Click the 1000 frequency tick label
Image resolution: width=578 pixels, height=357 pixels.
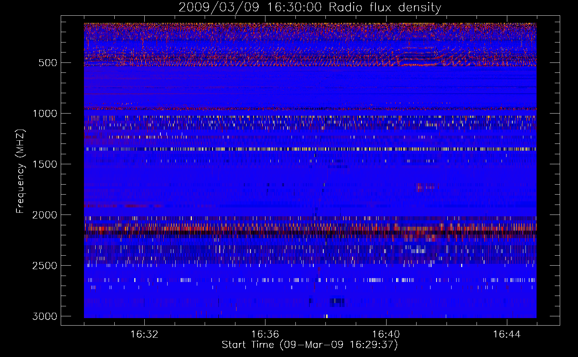[45, 114]
